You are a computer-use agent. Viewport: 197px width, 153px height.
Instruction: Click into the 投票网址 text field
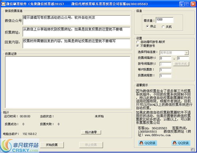[x=77, y=32]
